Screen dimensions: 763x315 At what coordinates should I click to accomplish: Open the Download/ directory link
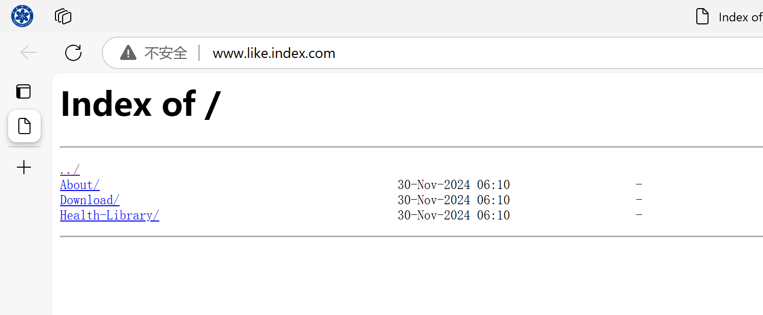pos(90,200)
